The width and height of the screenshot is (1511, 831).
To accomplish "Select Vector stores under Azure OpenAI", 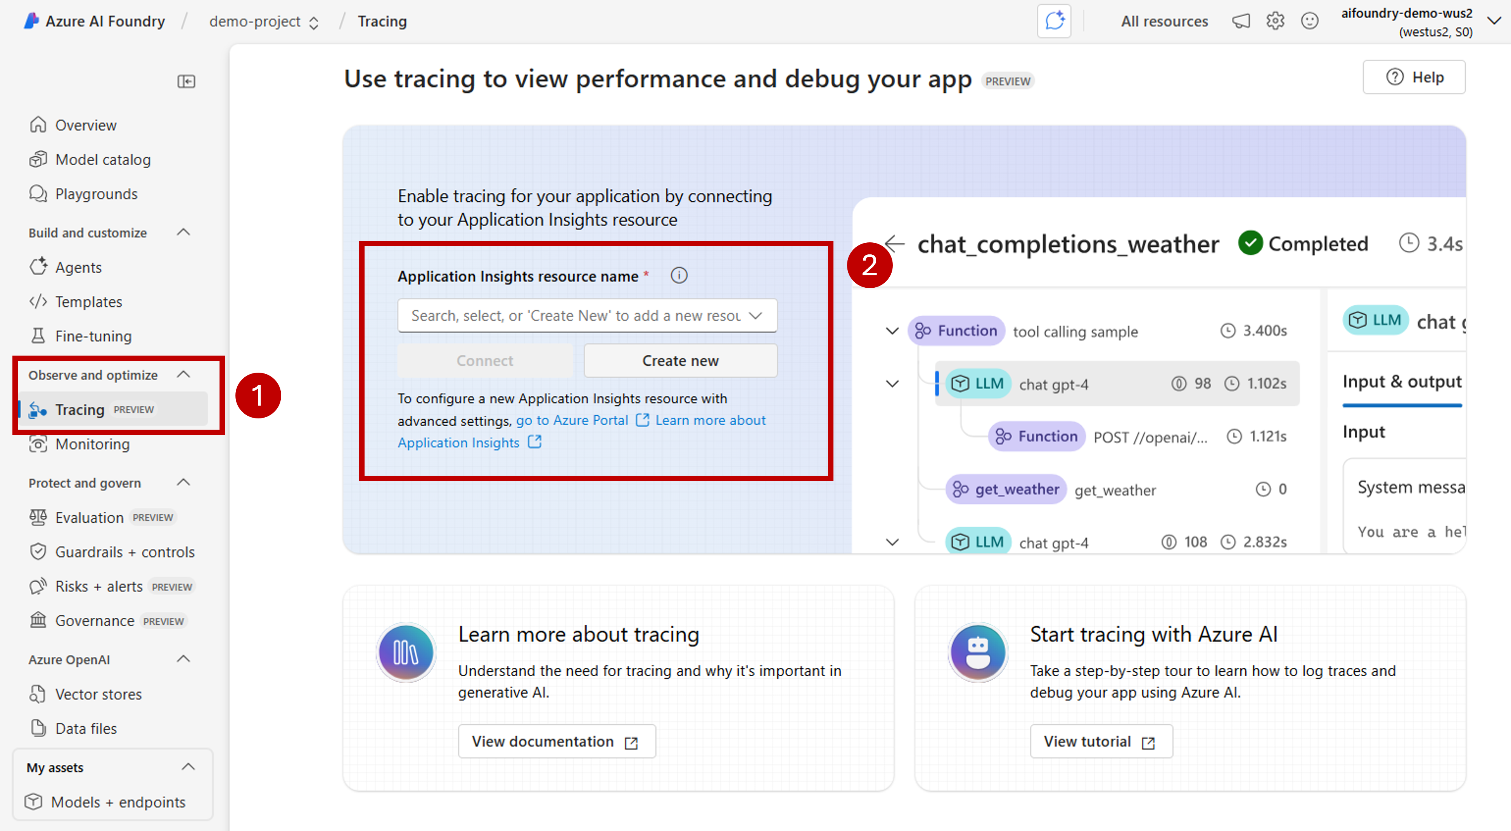I will coord(99,694).
